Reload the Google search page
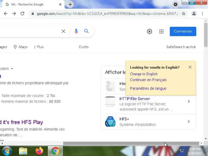208x156 pixels. [x=22, y=14]
